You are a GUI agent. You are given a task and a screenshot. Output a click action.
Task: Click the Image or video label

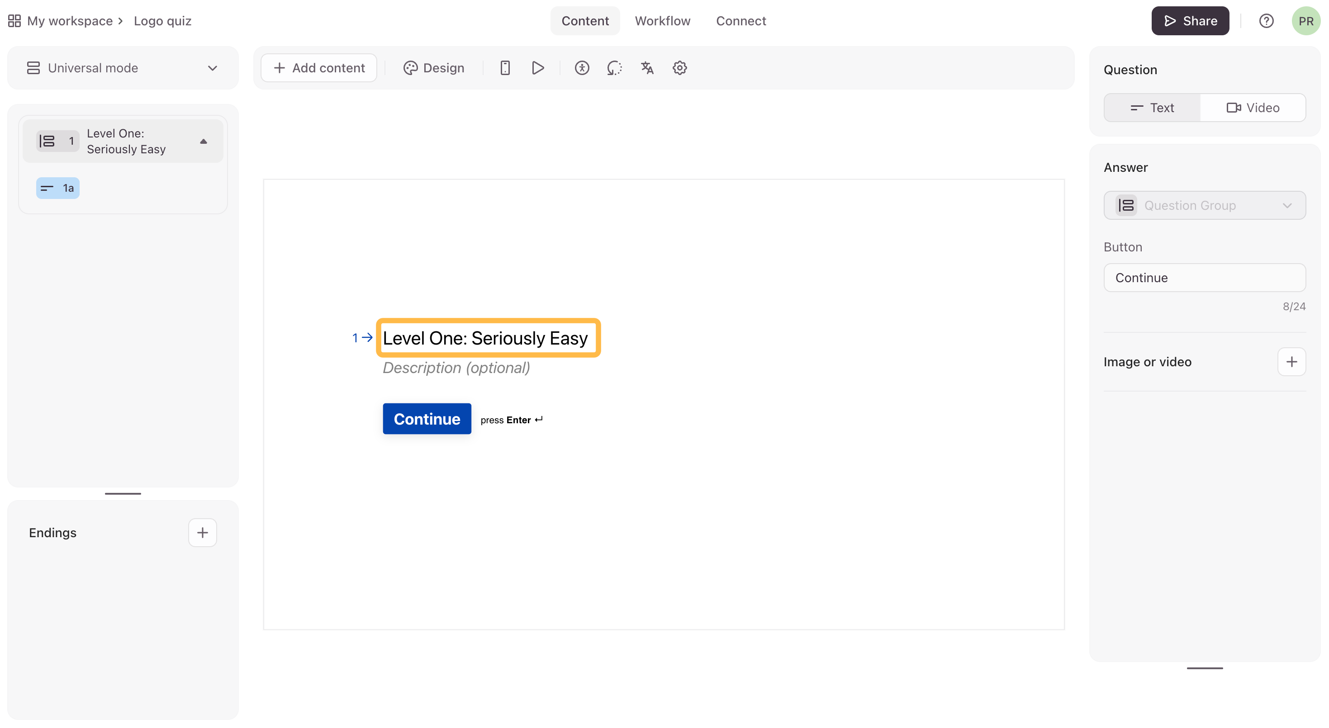[1148, 362]
